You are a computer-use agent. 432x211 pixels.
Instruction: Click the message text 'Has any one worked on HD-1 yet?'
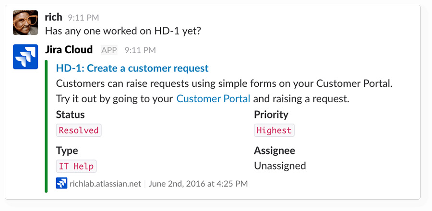123,31
